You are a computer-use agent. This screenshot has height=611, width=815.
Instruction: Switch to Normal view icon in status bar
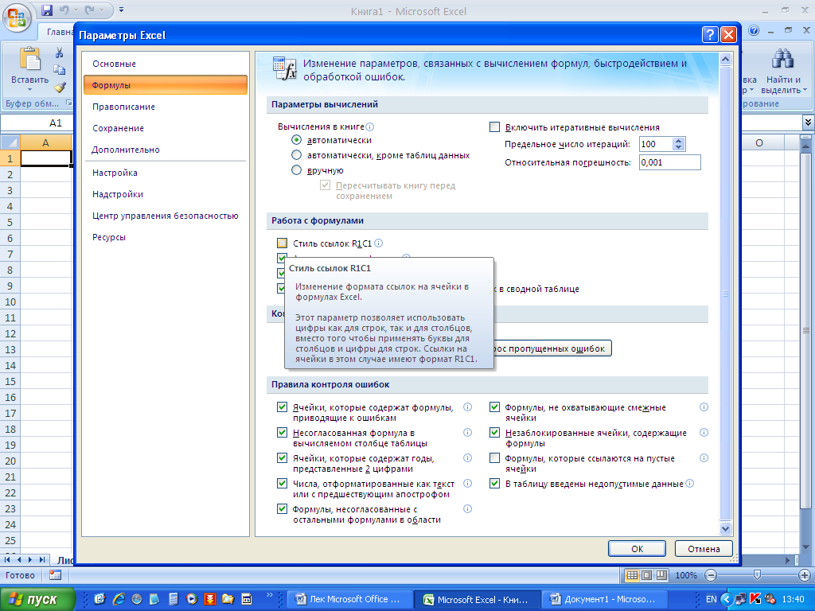(x=632, y=575)
